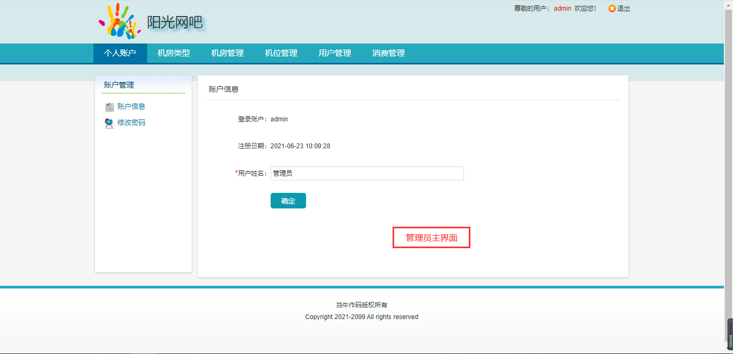Select 消费管理 in navigation bar

click(389, 53)
